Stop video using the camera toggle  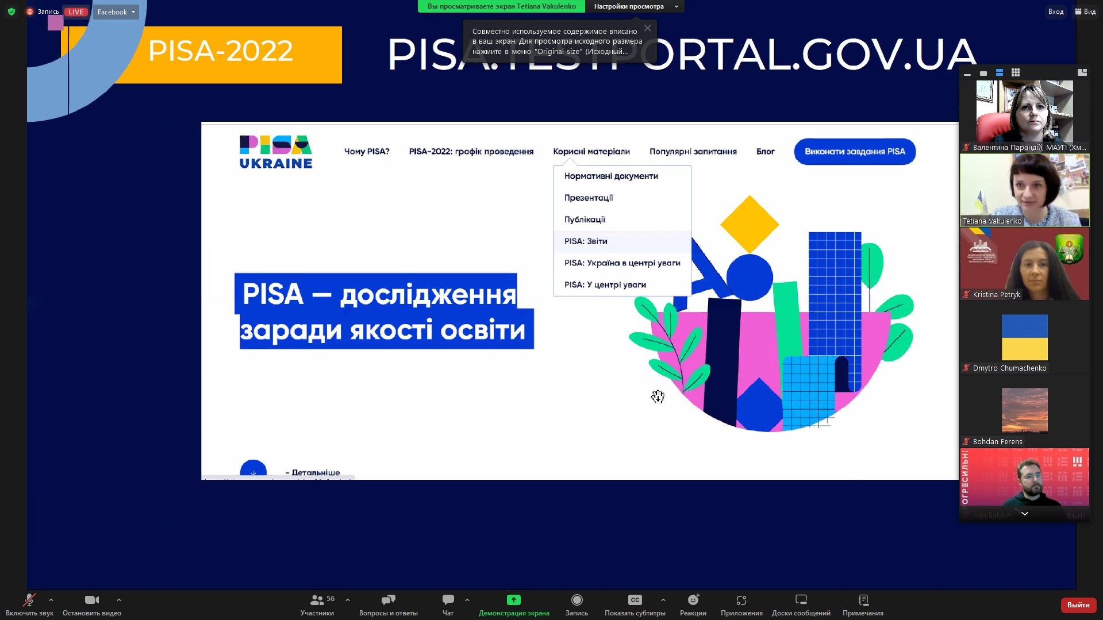click(91, 600)
